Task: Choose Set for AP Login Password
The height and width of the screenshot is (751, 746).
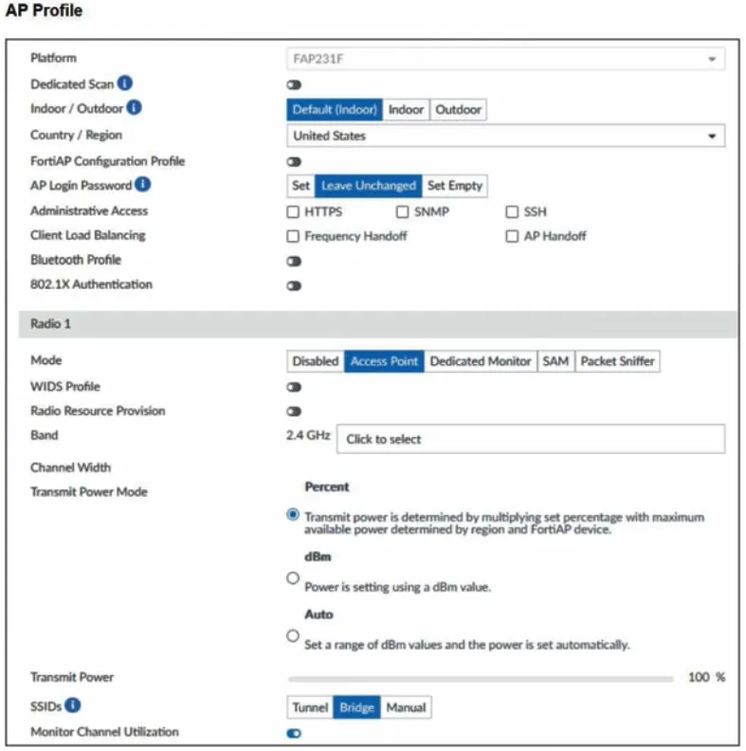Action: tap(300, 186)
